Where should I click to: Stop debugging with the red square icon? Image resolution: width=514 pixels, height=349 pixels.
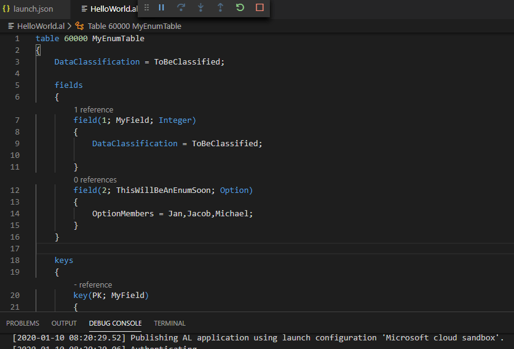tap(259, 7)
